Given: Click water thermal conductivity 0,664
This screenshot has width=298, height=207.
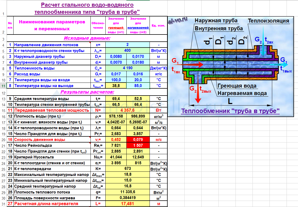Looking at the screenshot, I should (x=116, y=128).
